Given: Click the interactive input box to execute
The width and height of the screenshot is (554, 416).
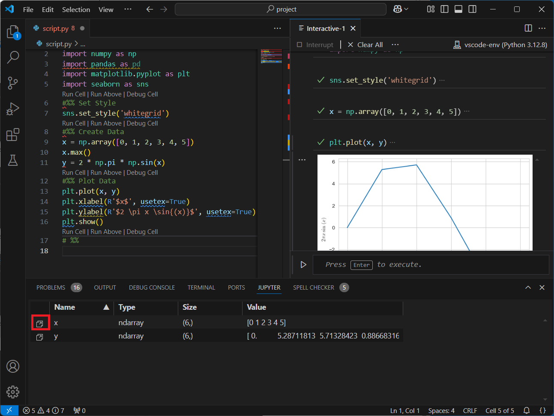Looking at the screenshot, I should pos(431,265).
